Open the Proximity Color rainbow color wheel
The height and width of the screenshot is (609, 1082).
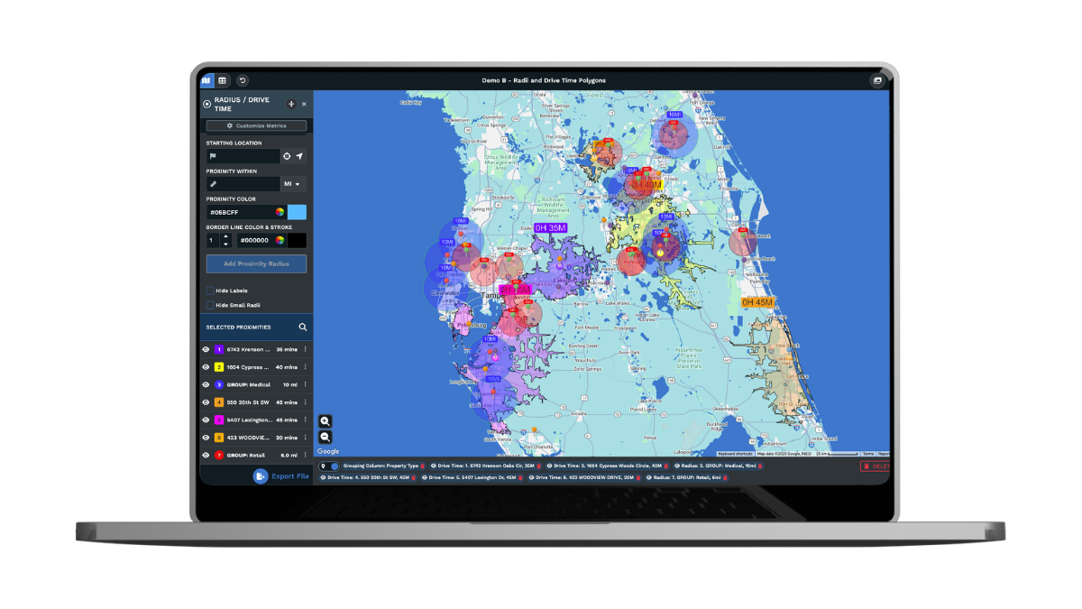[280, 212]
